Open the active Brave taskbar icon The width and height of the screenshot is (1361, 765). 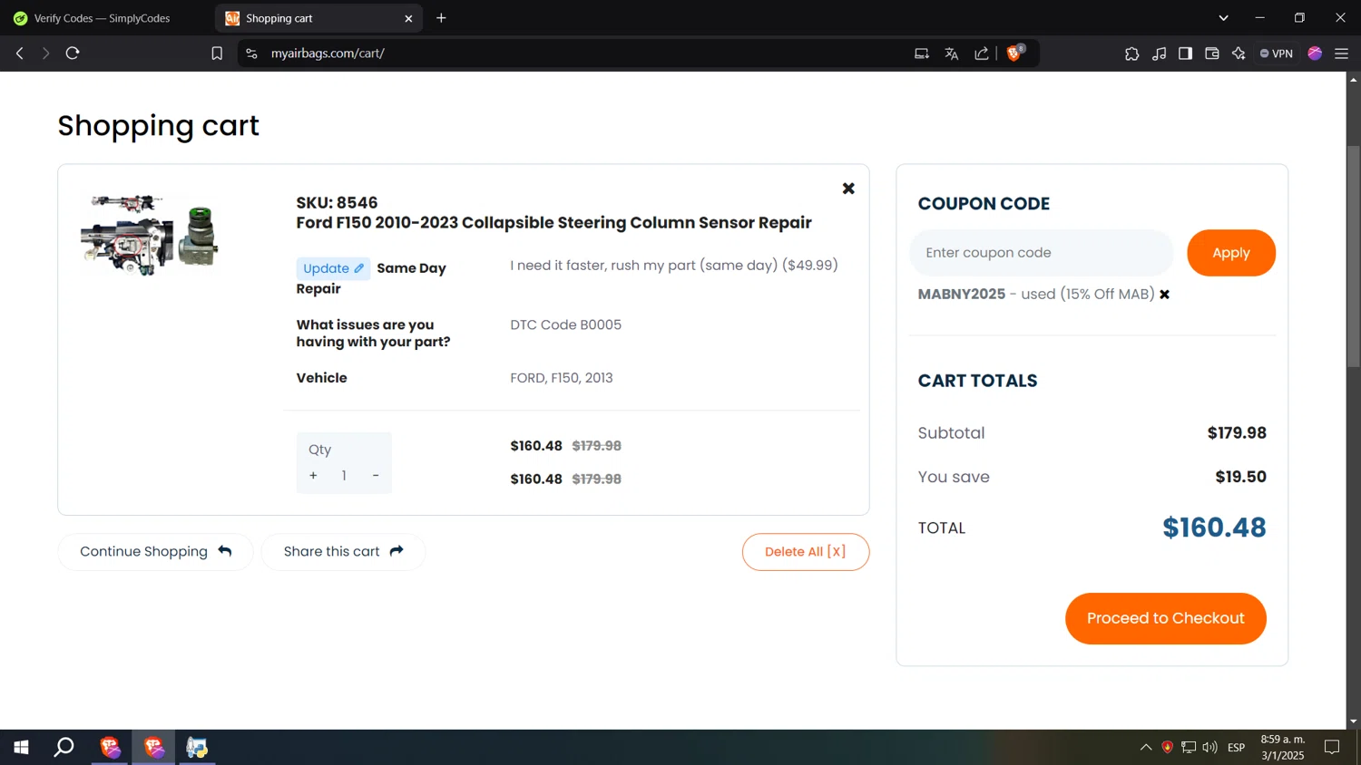pos(153,748)
